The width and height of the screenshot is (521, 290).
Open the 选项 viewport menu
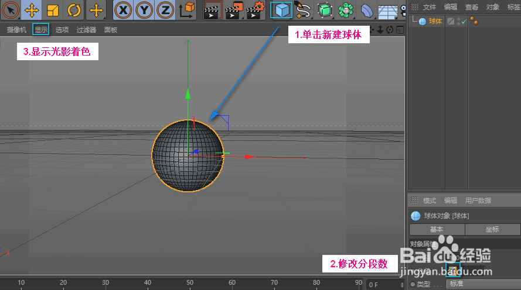(x=62, y=30)
